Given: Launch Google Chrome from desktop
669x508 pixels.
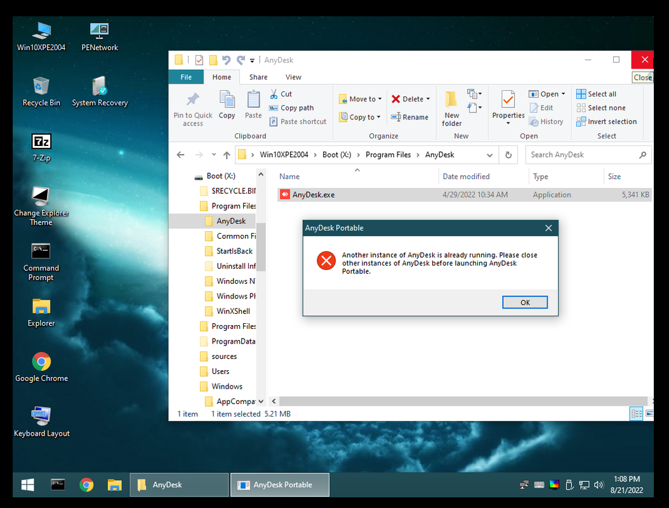Looking at the screenshot, I should tap(41, 367).
